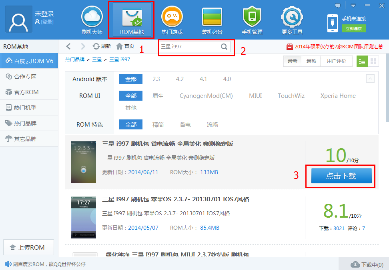
Task: Click download count 3021
Action: pyautogui.click(x=339, y=228)
